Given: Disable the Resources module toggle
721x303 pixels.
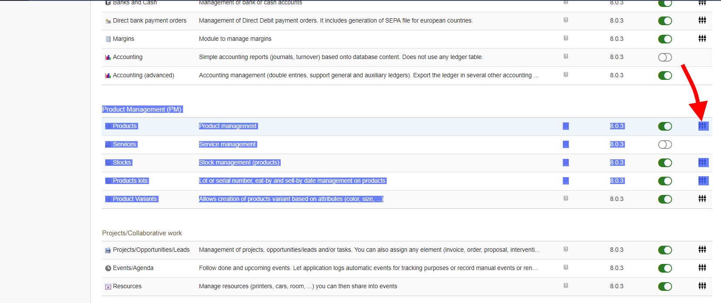Looking at the screenshot, I should [x=665, y=287].
